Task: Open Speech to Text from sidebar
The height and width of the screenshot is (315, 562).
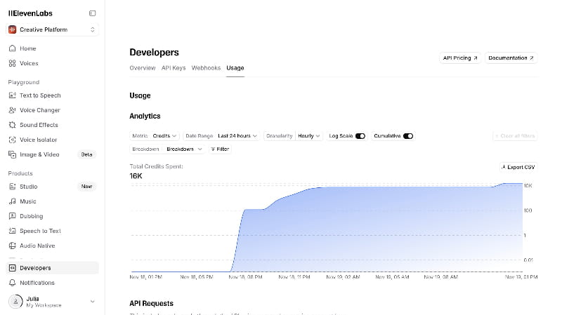Action: (52, 231)
